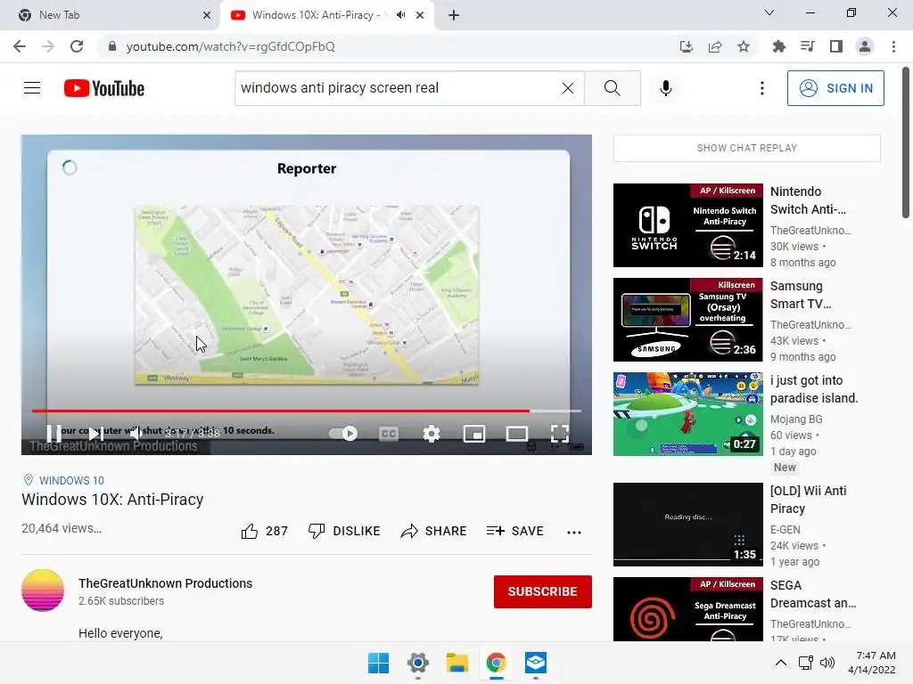Click the install app icon in address bar
This screenshot has width=913, height=684.
coord(686,46)
